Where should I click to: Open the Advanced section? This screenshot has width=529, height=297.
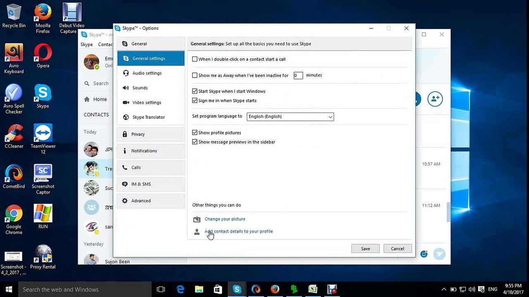[x=151, y=201]
